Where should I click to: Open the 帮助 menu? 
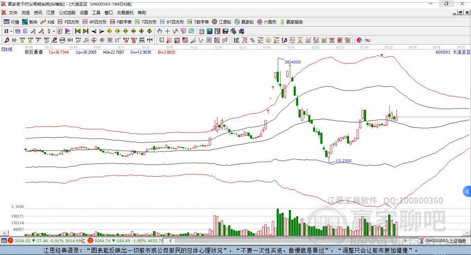(x=142, y=12)
